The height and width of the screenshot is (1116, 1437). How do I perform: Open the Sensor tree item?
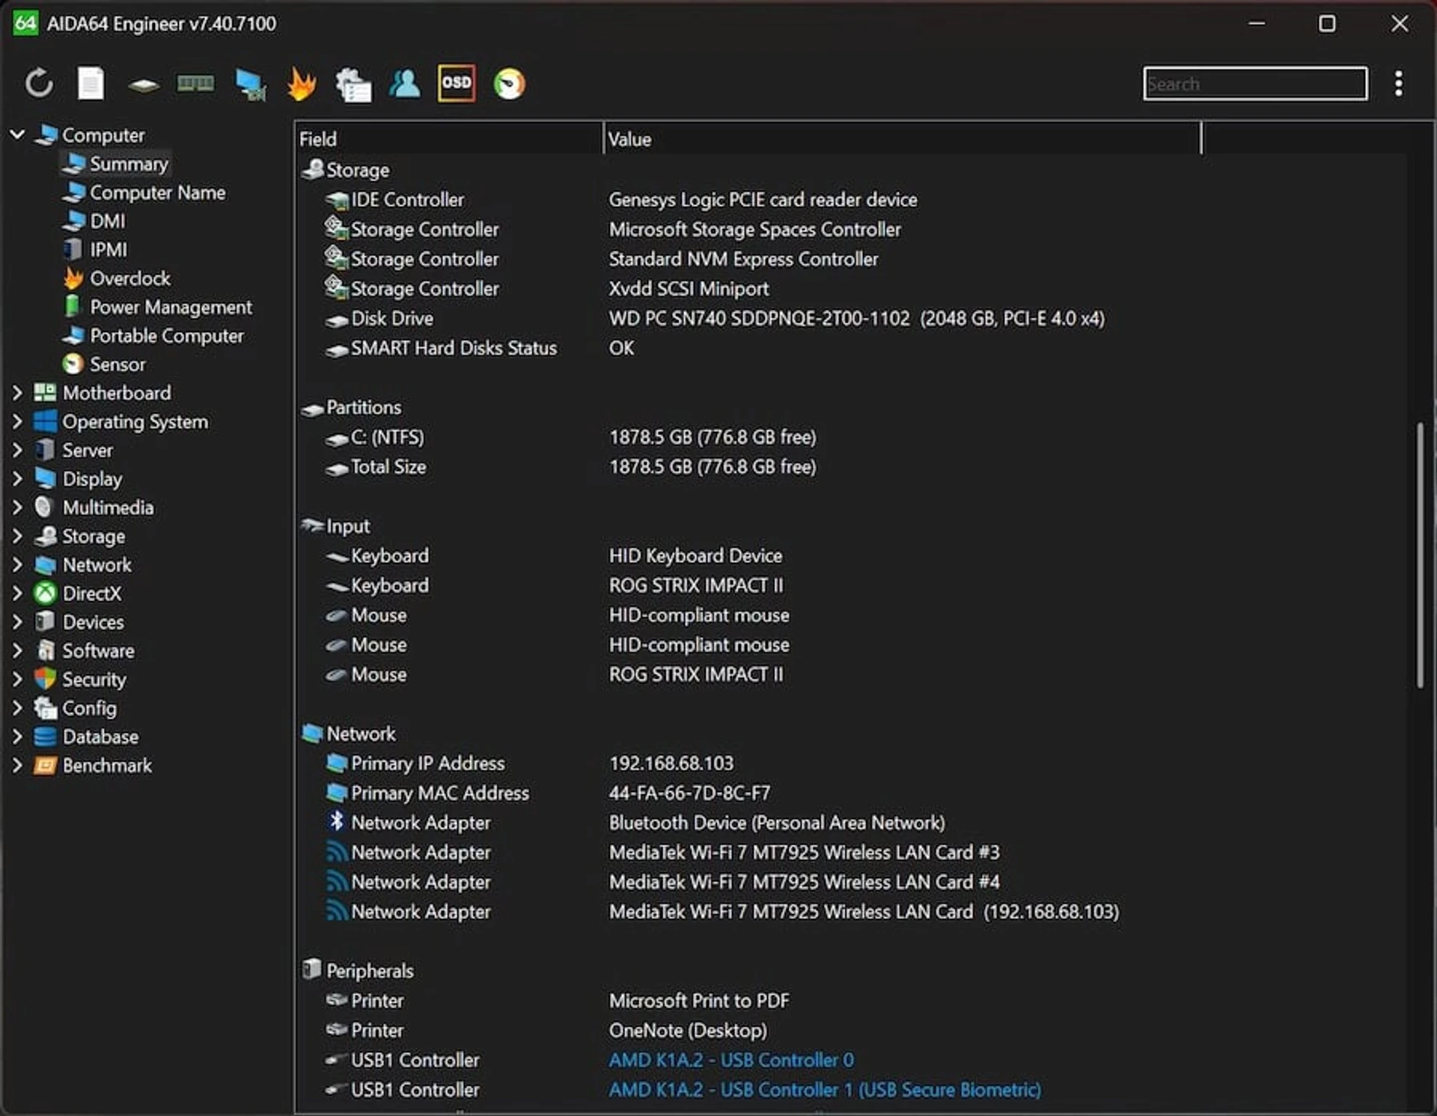(118, 364)
